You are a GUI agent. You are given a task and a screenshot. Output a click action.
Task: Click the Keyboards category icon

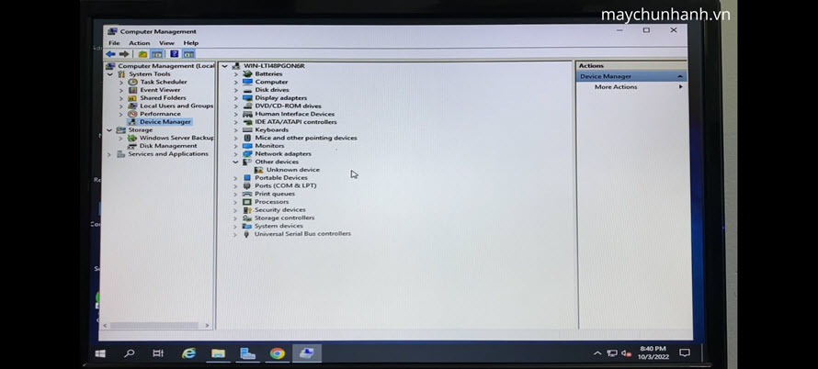pyautogui.click(x=247, y=129)
